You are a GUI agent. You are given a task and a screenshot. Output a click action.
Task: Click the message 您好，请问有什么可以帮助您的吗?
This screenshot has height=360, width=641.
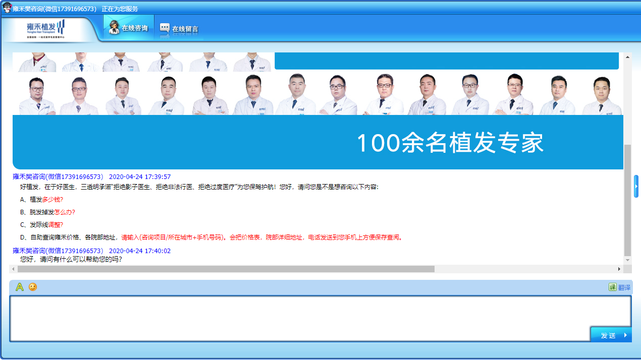pos(71,259)
